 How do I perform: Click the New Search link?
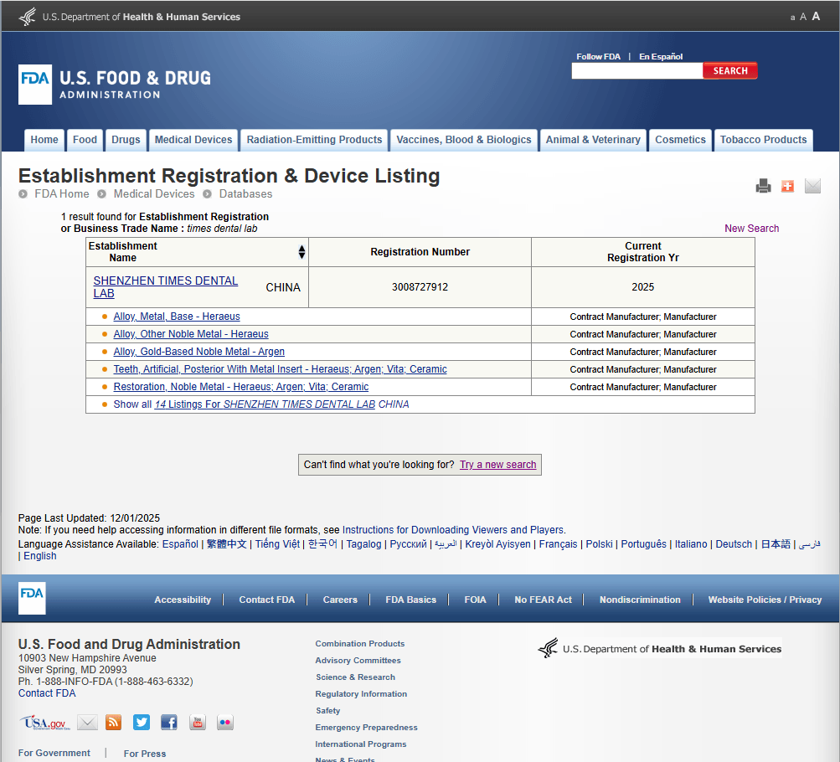click(x=751, y=229)
